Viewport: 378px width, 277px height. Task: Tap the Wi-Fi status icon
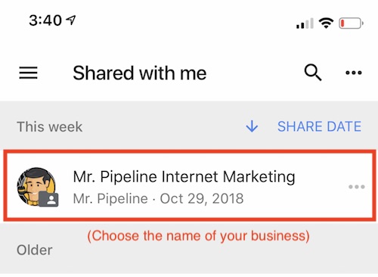coord(326,23)
